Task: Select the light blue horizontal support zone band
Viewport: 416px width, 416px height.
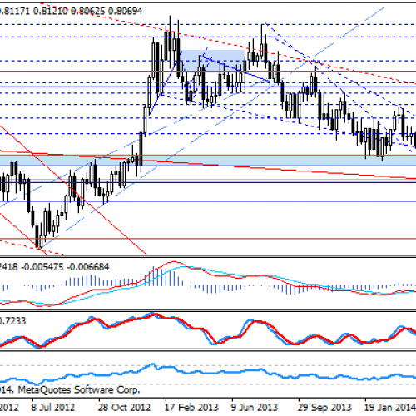Action: click(208, 161)
